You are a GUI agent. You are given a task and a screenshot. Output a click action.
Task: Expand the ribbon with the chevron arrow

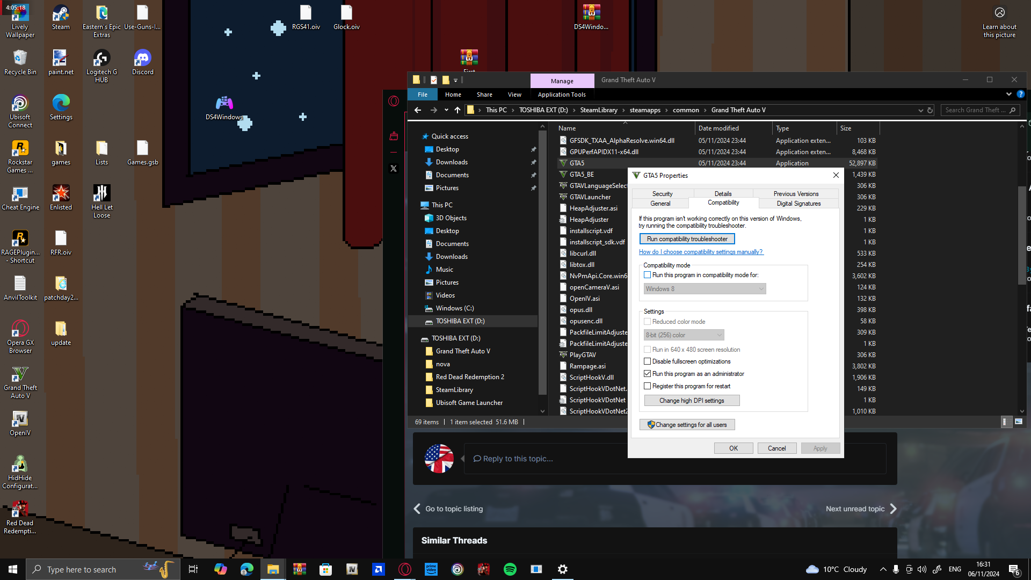coord(1008,94)
